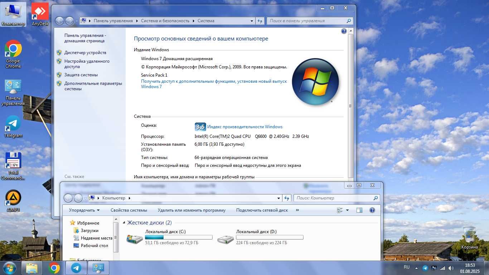This screenshot has width=489, height=275.
Task: Click the C: drive free space bar
Action: 179,237
